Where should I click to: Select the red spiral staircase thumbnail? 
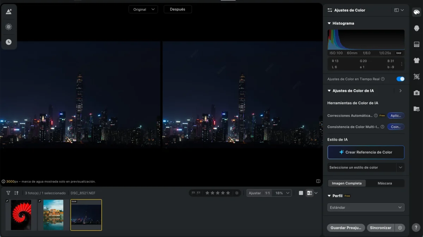tap(21, 215)
